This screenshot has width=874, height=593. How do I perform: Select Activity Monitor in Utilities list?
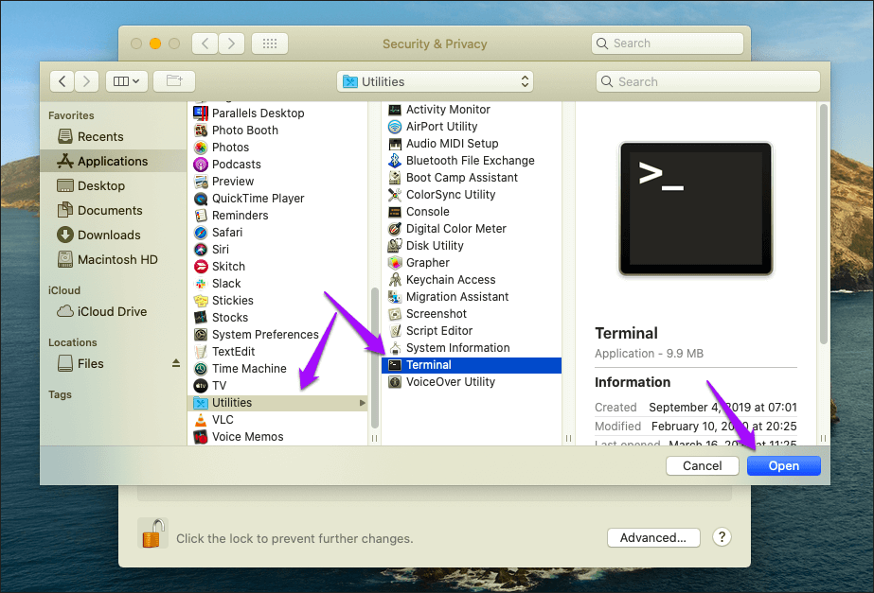[x=471, y=110]
